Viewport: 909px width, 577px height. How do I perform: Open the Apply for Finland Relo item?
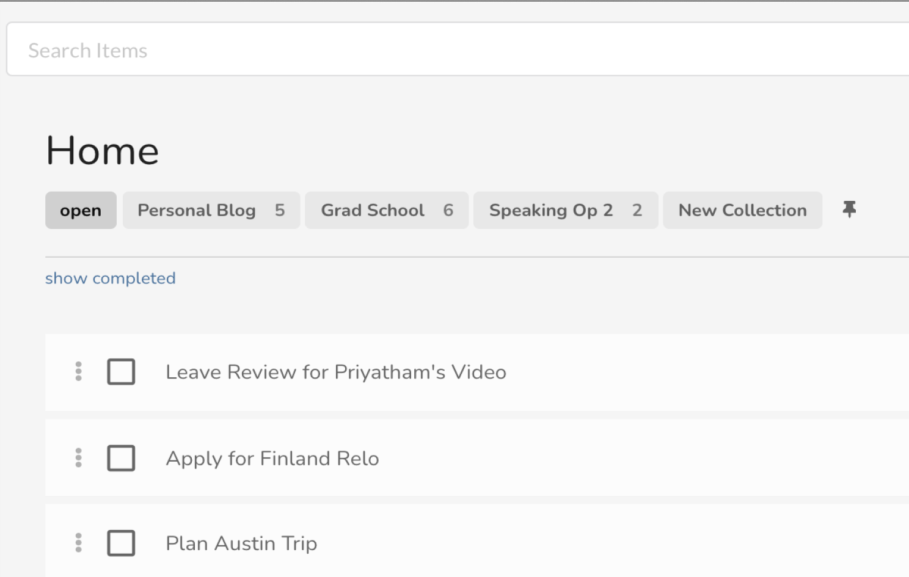click(272, 459)
